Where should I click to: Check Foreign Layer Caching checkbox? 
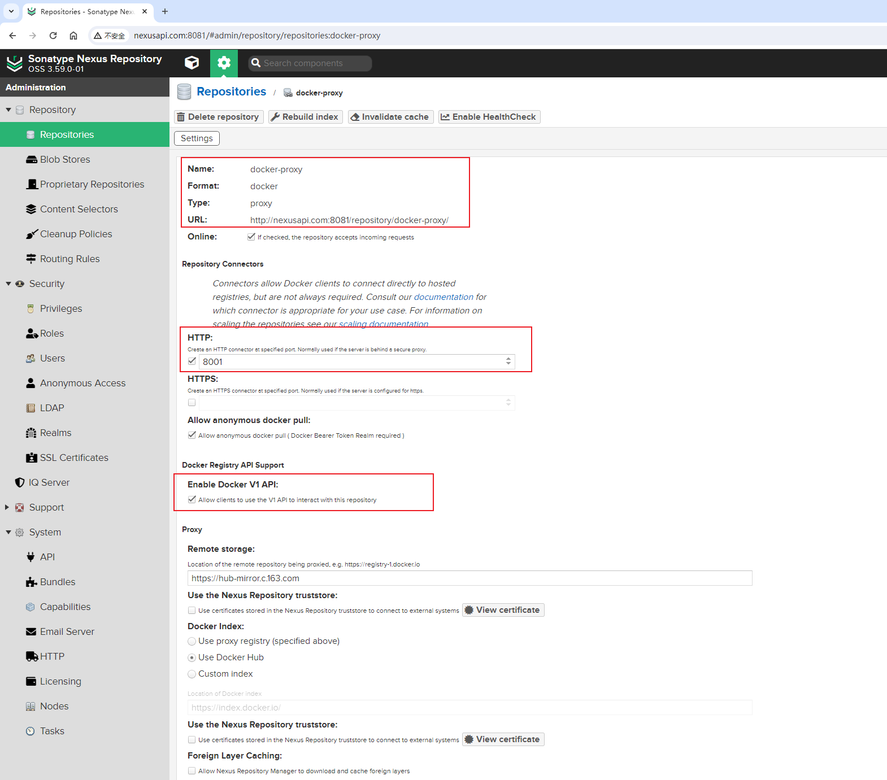pos(192,771)
